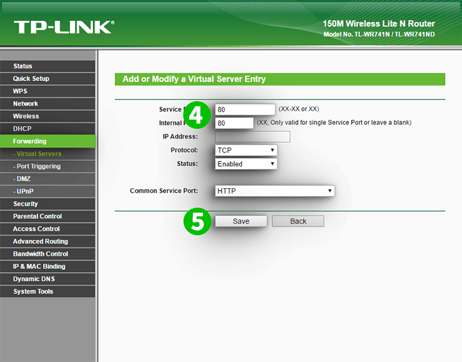Click the 'Status:' field label
The image size is (462, 362).
click(x=187, y=164)
